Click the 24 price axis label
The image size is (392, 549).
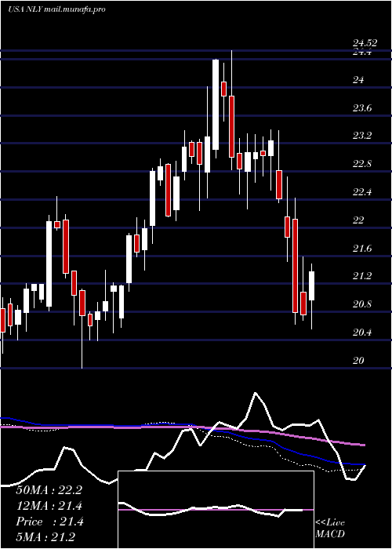coord(358,80)
